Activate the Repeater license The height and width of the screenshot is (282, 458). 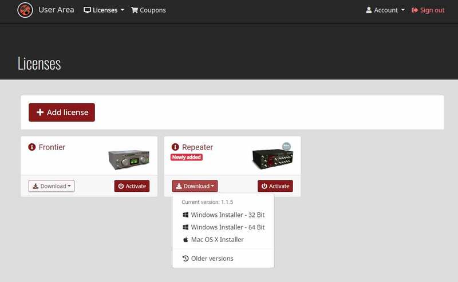[275, 186]
